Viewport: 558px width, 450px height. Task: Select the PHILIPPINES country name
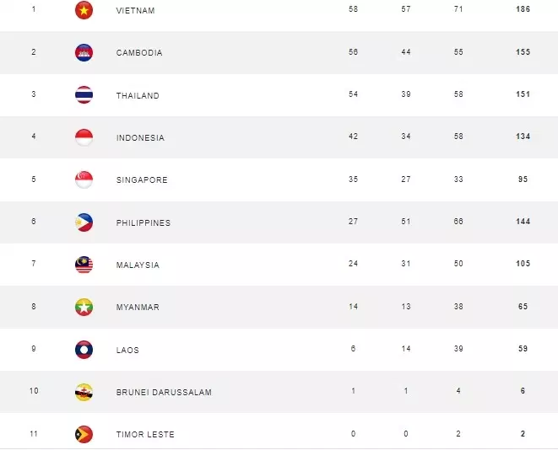pos(144,222)
